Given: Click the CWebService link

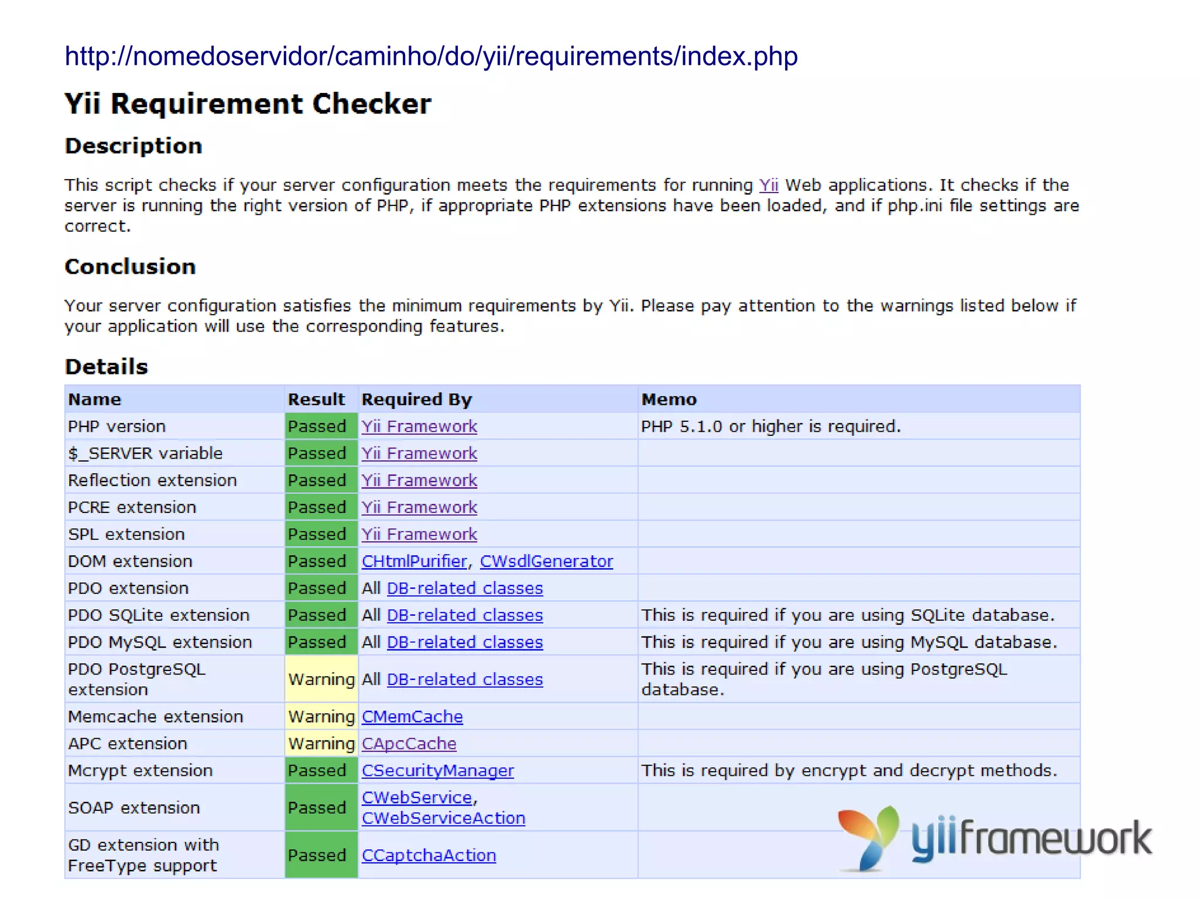Looking at the screenshot, I should pos(417,797).
